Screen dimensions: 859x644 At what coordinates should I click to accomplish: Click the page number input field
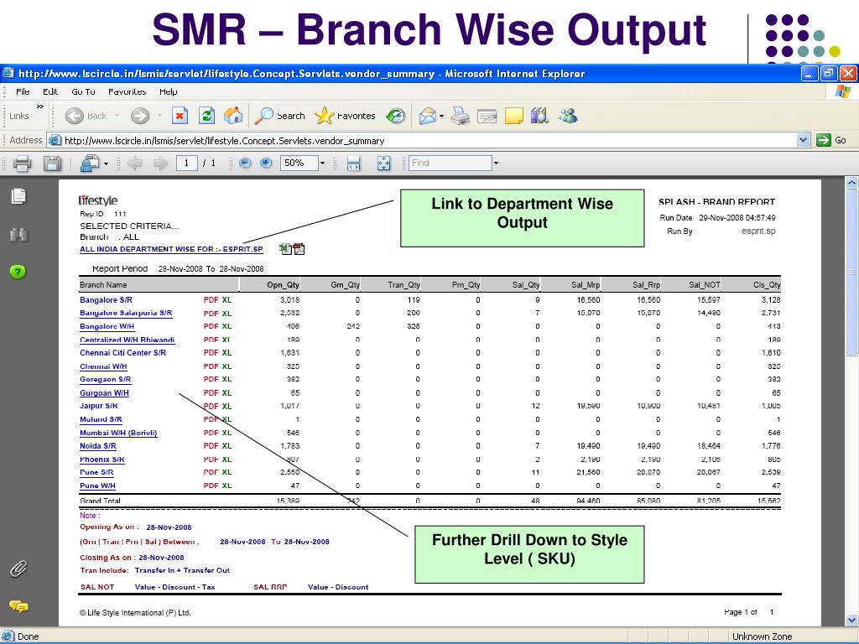point(187,163)
